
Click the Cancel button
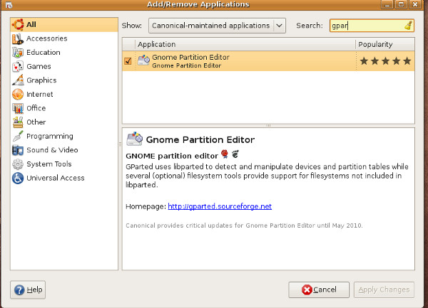point(319,290)
